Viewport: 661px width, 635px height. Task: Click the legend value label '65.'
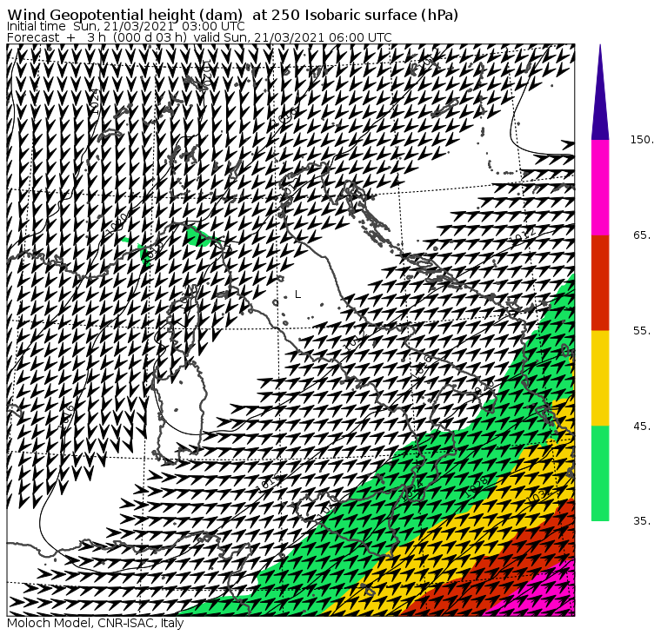642,235
